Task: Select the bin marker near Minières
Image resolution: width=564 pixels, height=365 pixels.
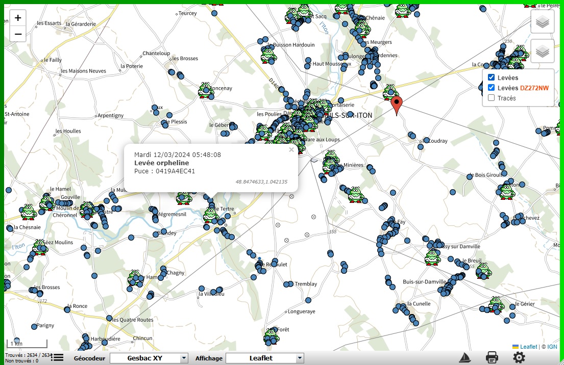Action: click(332, 159)
